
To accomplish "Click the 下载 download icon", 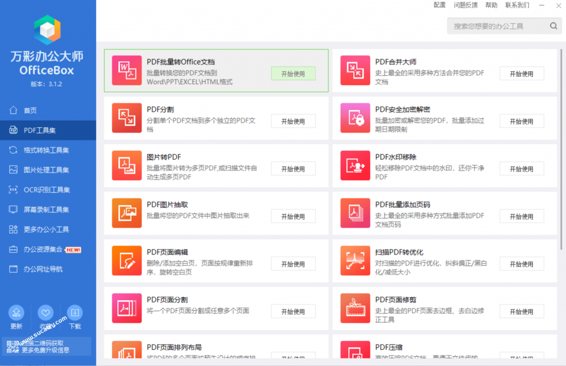I will [75, 312].
